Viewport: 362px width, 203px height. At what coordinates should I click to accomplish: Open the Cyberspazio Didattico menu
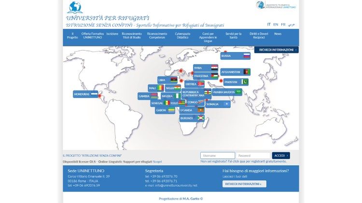pyautogui.click(x=182, y=36)
